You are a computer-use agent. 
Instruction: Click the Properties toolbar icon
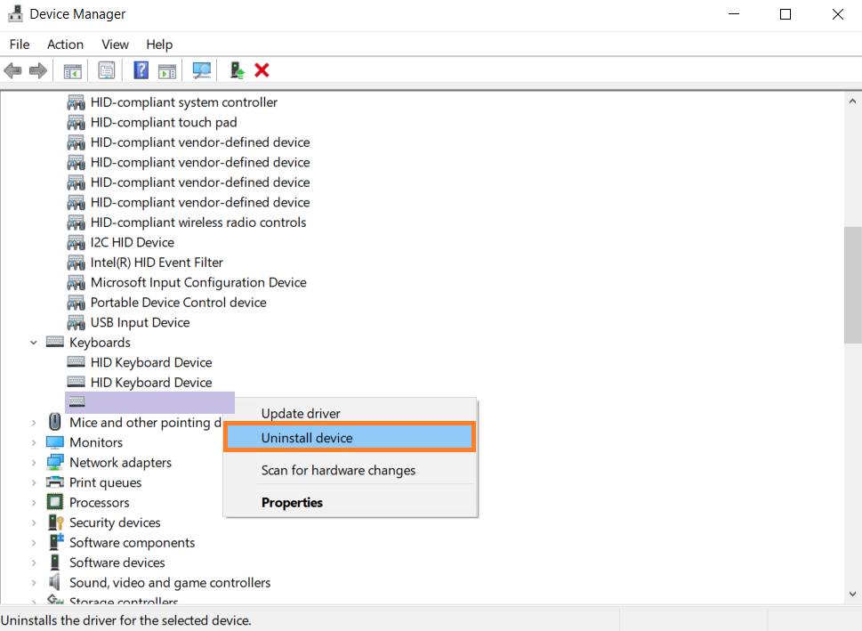107,70
